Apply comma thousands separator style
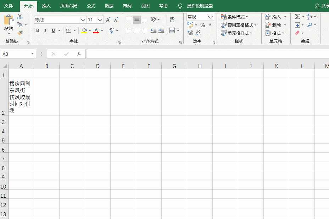The width and height of the screenshot is (329, 219). (x=210, y=25)
